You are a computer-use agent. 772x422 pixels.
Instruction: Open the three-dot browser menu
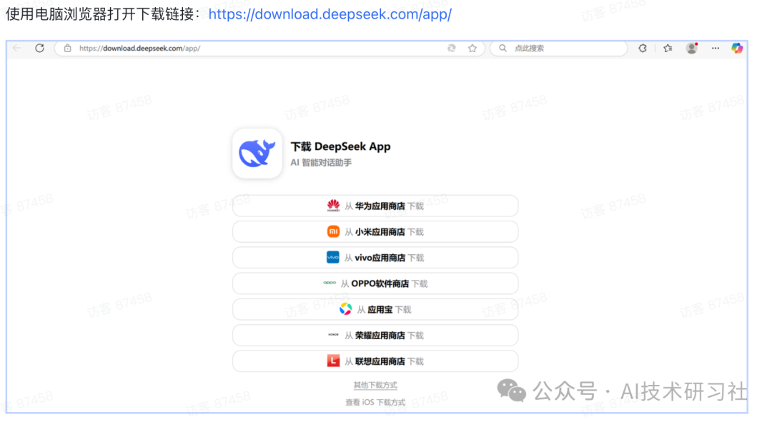coord(716,49)
